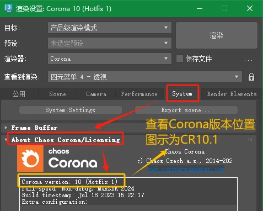Open the www.corona-renderer.com link
This screenshot has height=211, width=263.
click(186, 169)
